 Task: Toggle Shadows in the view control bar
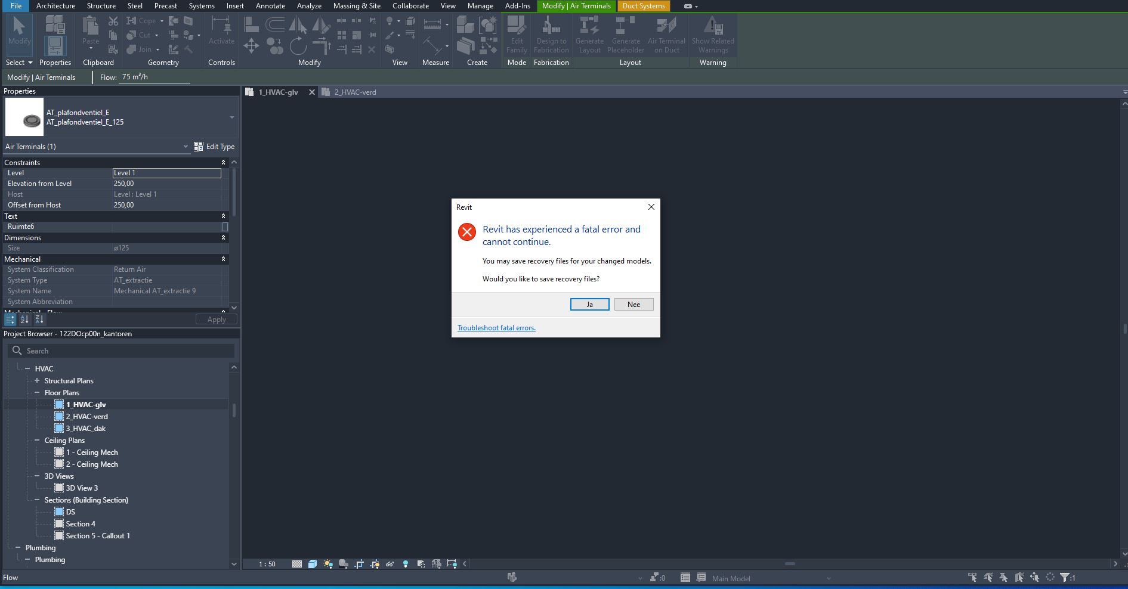(344, 564)
